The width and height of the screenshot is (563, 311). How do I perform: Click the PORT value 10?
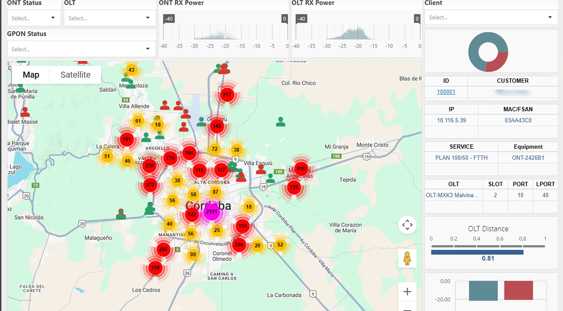[x=520, y=195]
